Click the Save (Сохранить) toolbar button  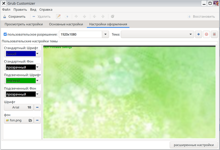[x=14, y=16]
